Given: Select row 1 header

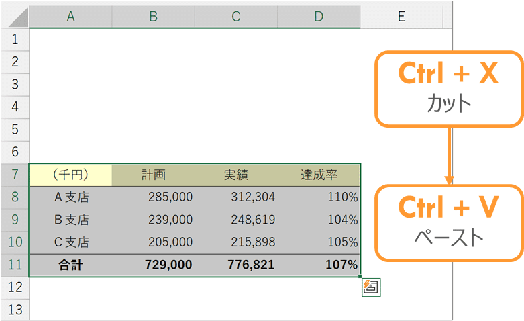Looking at the screenshot, I should coord(15,40).
